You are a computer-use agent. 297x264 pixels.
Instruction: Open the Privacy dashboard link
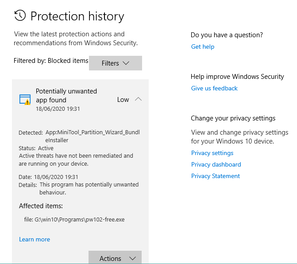[216, 164]
